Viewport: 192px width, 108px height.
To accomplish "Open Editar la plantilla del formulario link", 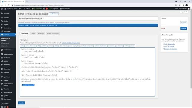I will click(71, 43).
